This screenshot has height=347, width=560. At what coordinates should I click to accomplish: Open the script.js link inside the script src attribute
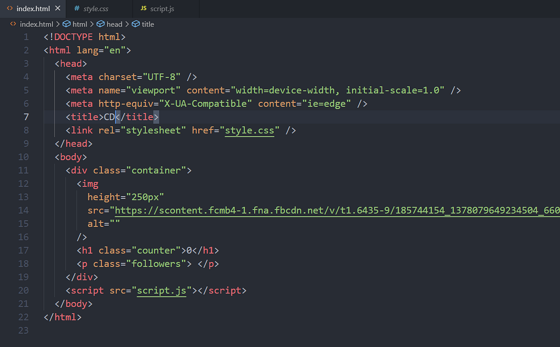pyautogui.click(x=161, y=290)
